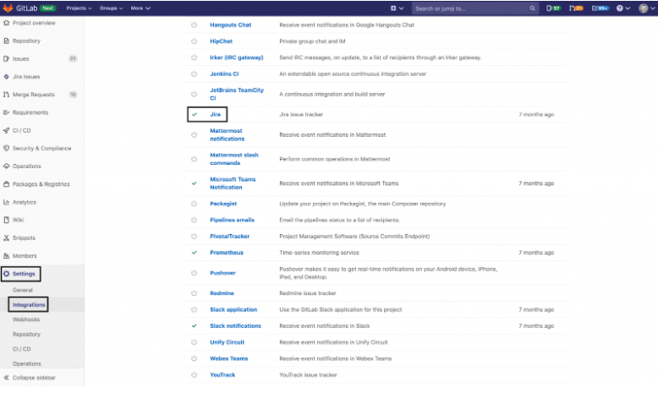This screenshot has height=404, width=658.
Task: Open Repository in the main sidebar
Action: point(22,41)
